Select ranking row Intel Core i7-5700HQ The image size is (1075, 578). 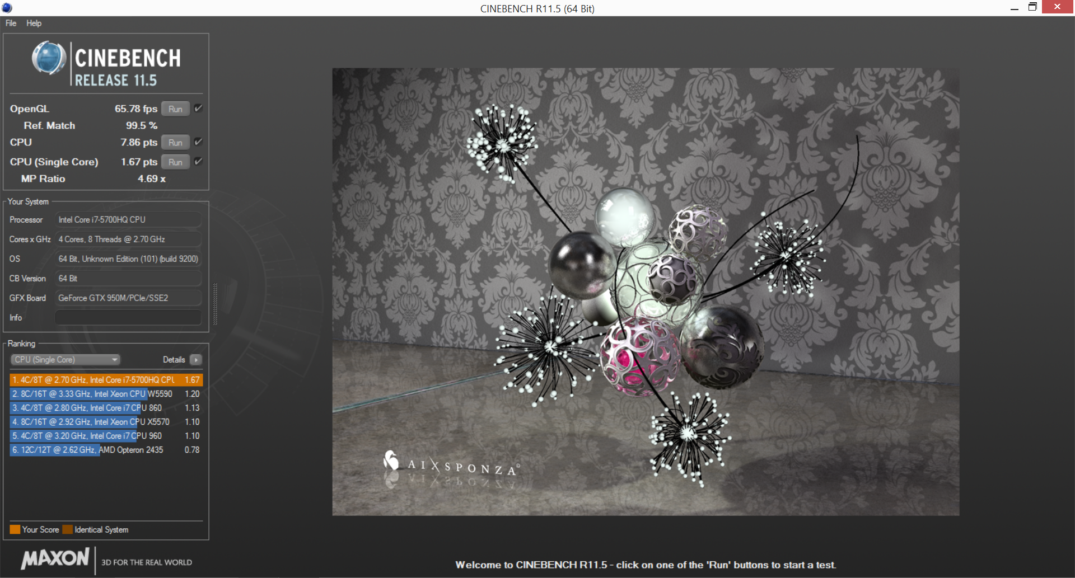(x=106, y=379)
